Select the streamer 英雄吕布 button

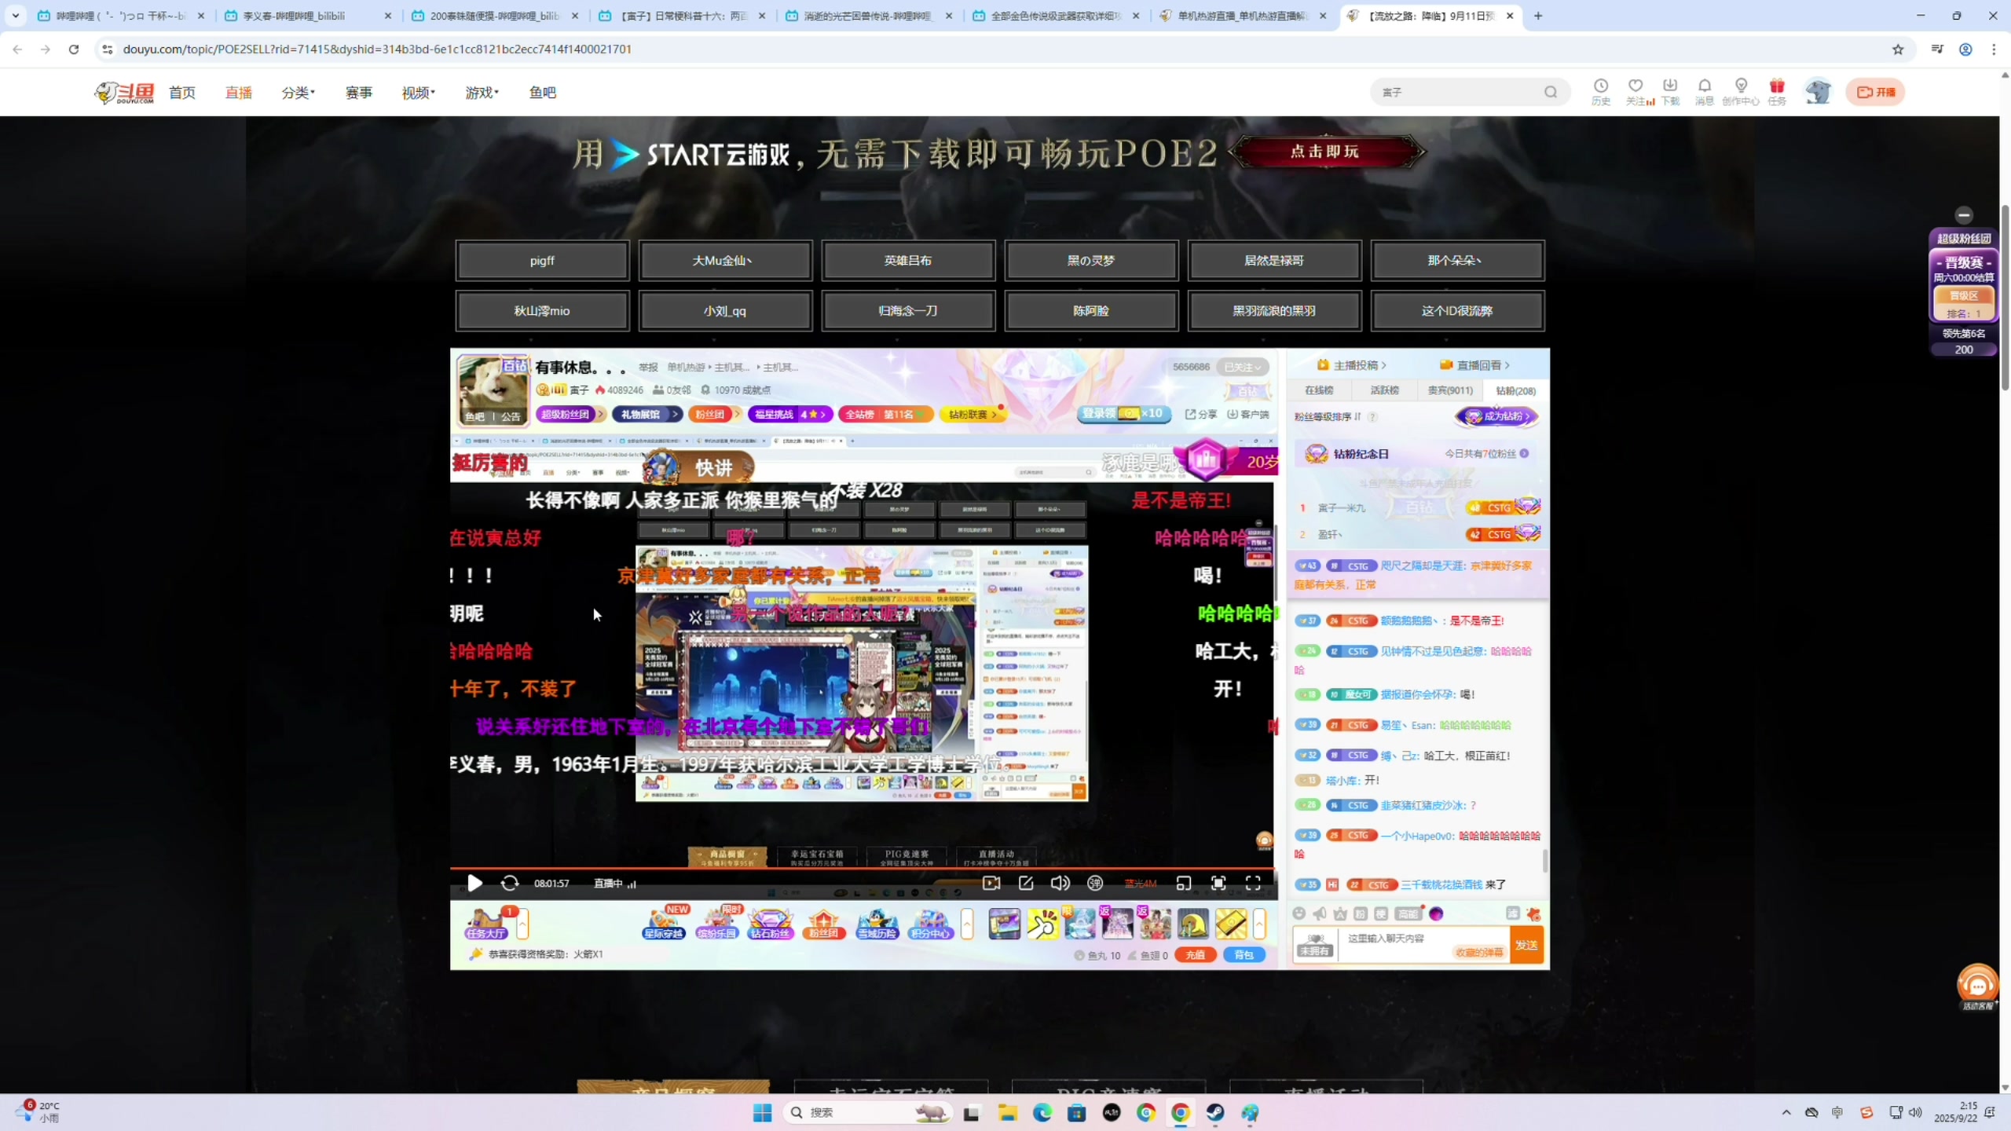(908, 261)
